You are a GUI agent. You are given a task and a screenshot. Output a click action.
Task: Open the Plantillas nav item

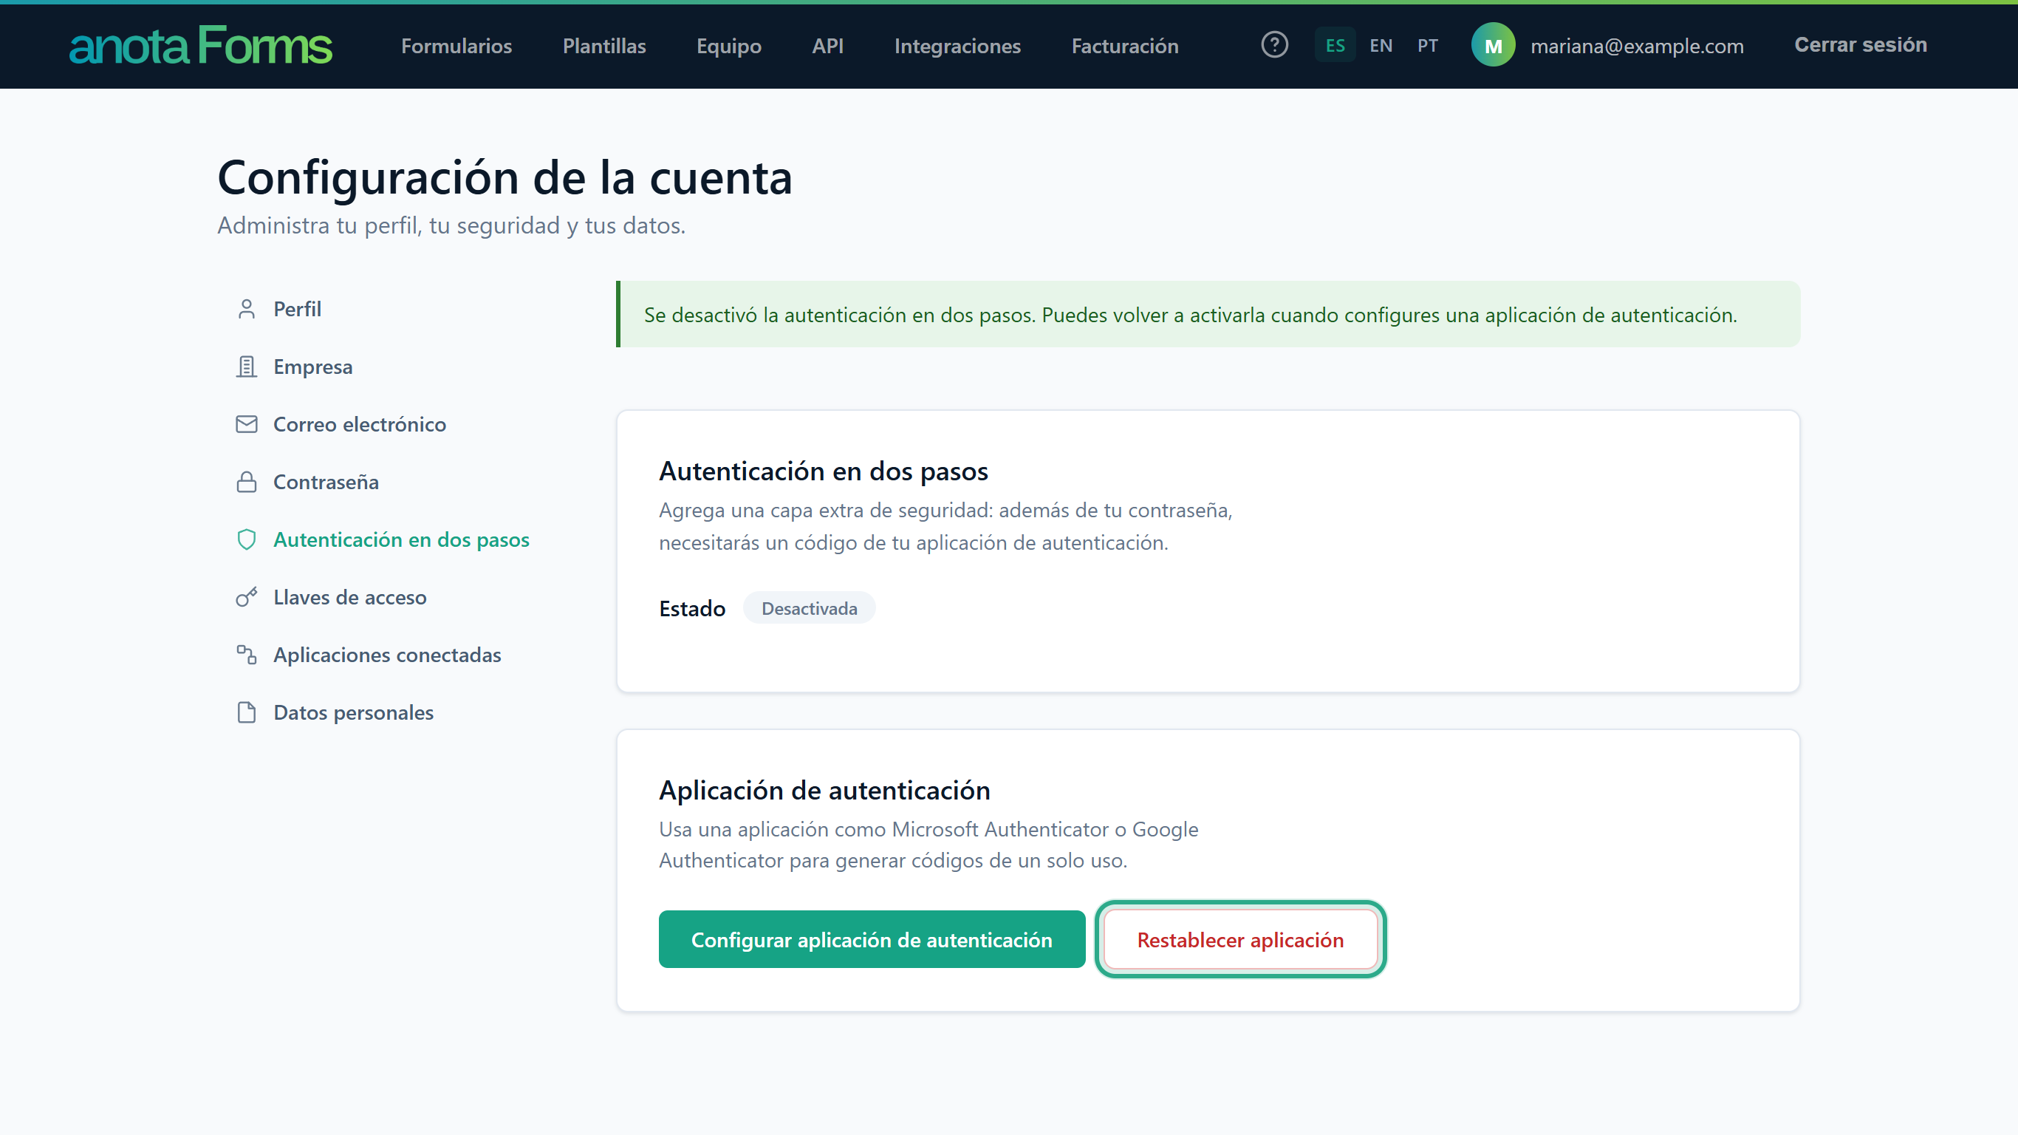coord(604,47)
